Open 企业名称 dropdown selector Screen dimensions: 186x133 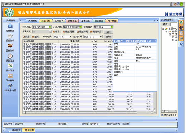point(80,27)
